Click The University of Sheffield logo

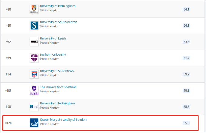pos(34,90)
